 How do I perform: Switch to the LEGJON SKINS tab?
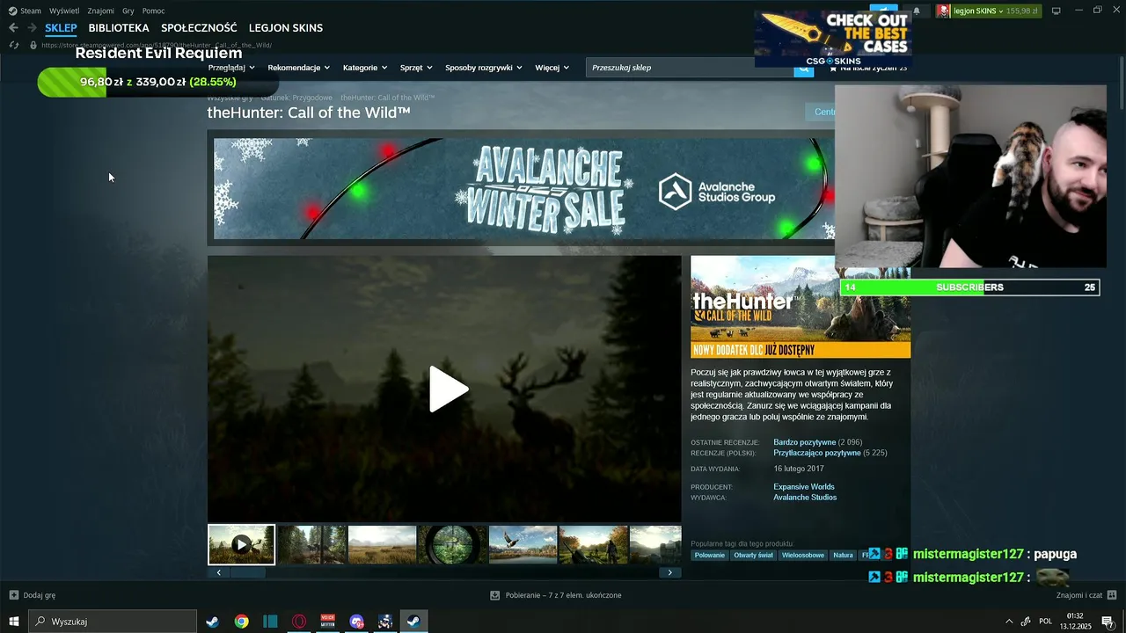(286, 28)
